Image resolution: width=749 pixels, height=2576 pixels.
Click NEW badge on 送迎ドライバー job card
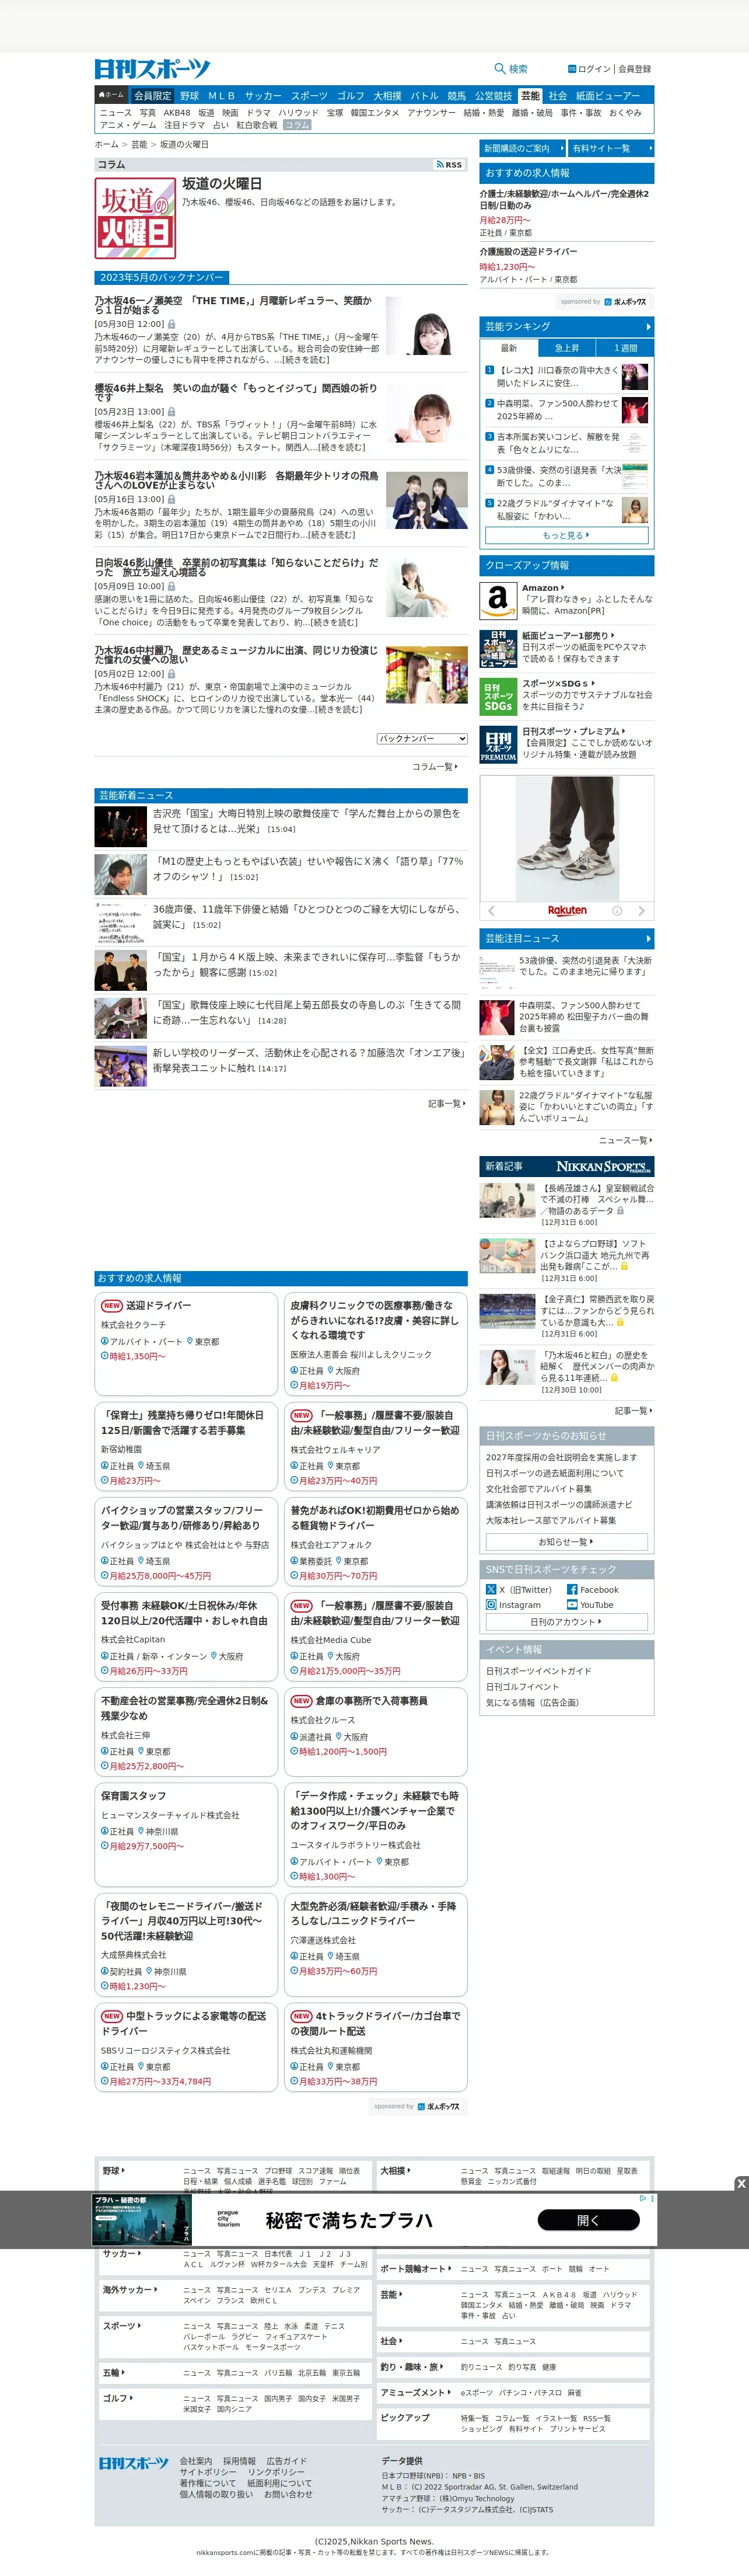click(112, 1306)
